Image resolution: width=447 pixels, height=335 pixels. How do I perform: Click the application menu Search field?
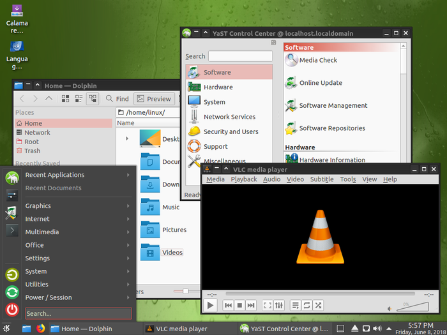click(78, 313)
